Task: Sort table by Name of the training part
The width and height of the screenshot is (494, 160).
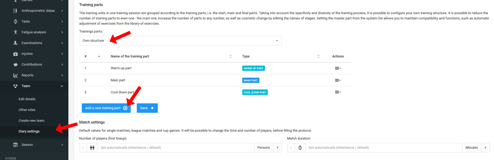Action: click(x=230, y=56)
